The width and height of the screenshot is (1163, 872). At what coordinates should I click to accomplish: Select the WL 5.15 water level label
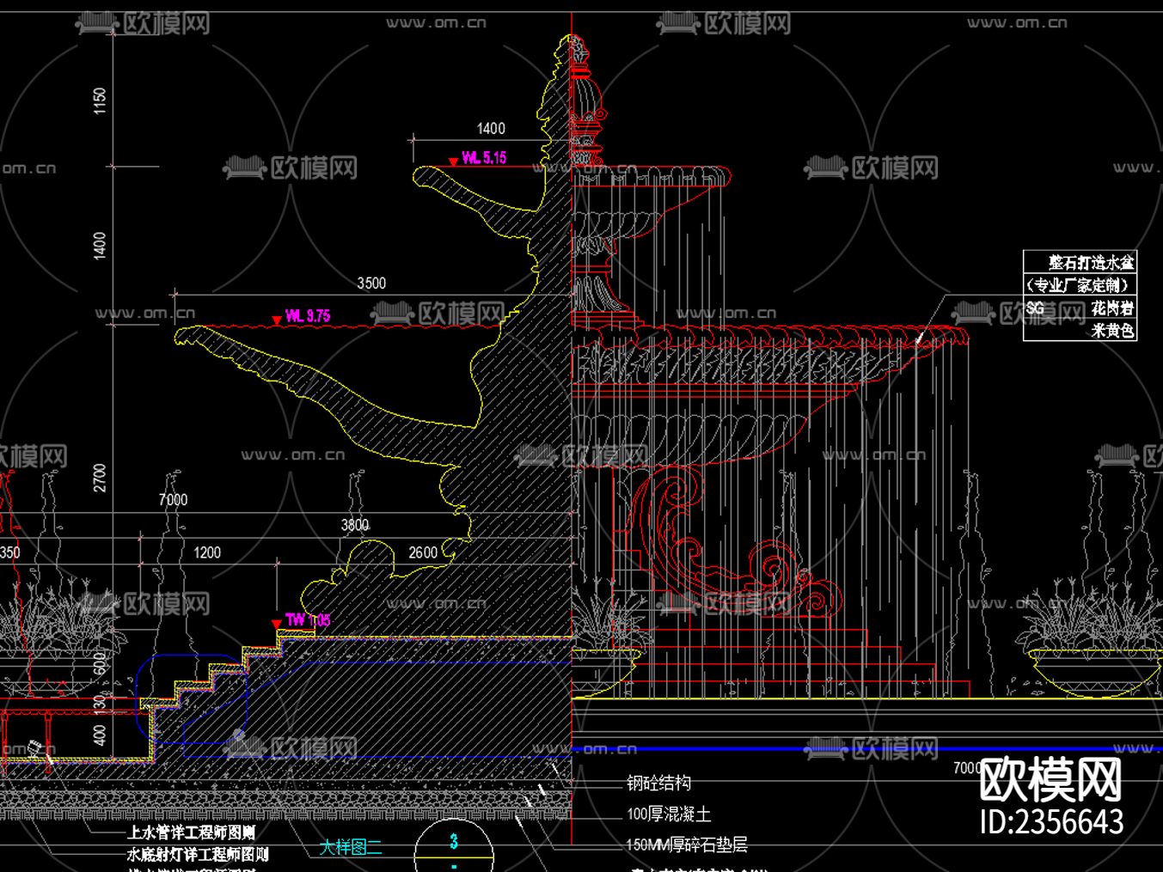(484, 157)
